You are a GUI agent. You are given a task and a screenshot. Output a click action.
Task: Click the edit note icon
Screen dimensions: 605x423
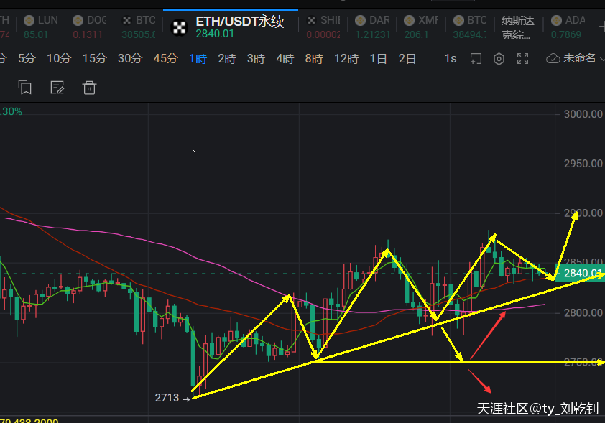[x=57, y=88]
